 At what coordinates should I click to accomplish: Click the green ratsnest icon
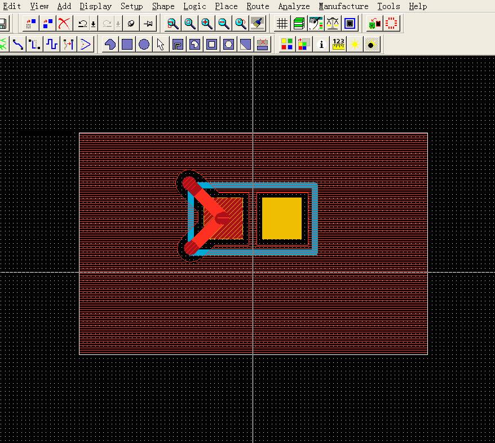coord(3,44)
